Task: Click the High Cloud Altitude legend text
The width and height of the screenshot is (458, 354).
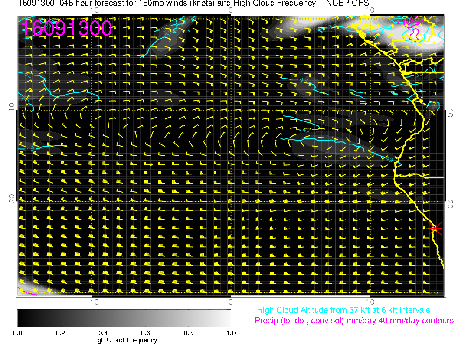Action: point(343,310)
